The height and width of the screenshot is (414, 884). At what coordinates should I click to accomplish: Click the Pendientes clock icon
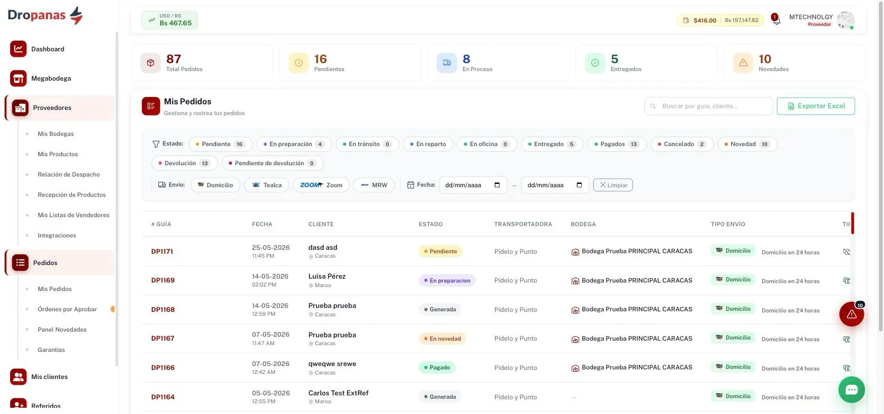(298, 63)
